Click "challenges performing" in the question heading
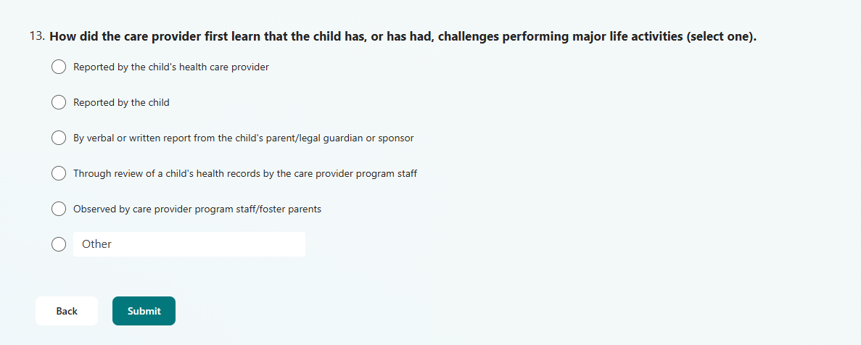The width and height of the screenshot is (861, 345). (499, 36)
